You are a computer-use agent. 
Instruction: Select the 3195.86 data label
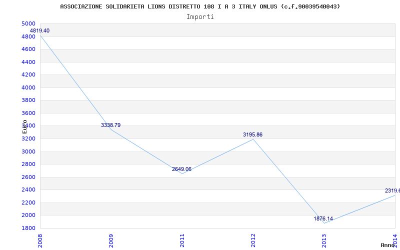pyautogui.click(x=252, y=134)
